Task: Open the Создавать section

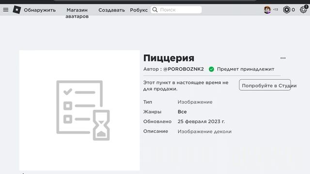Action: 111,10
